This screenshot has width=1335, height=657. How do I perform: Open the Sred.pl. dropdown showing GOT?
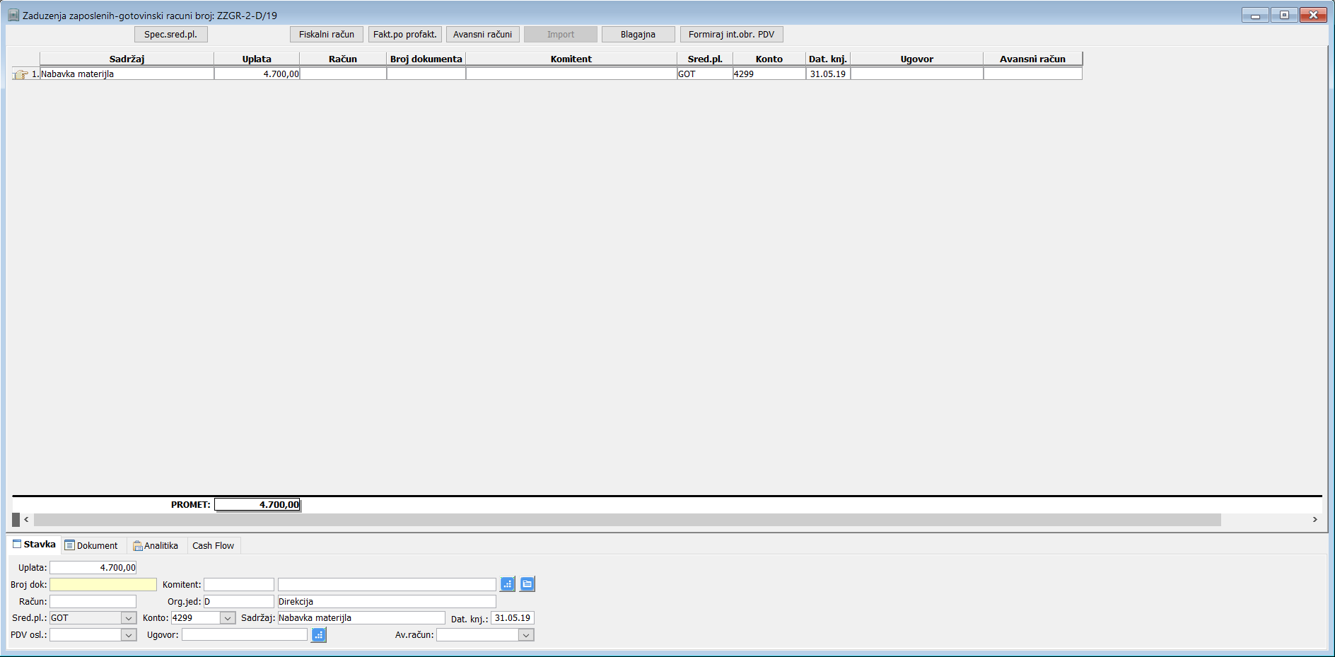[x=129, y=618]
